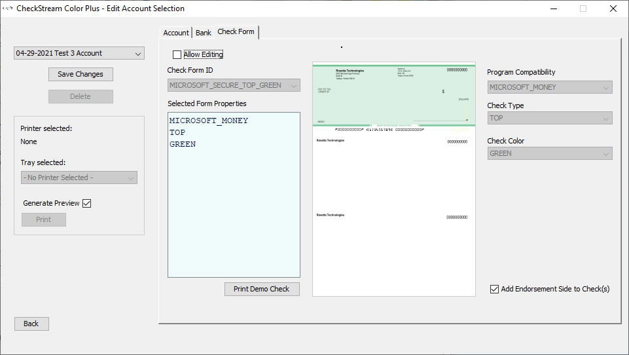Click the Program Compatibility label
The width and height of the screenshot is (629, 355).
[x=521, y=72]
